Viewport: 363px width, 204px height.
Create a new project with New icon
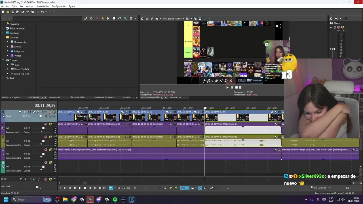[x=3, y=12]
